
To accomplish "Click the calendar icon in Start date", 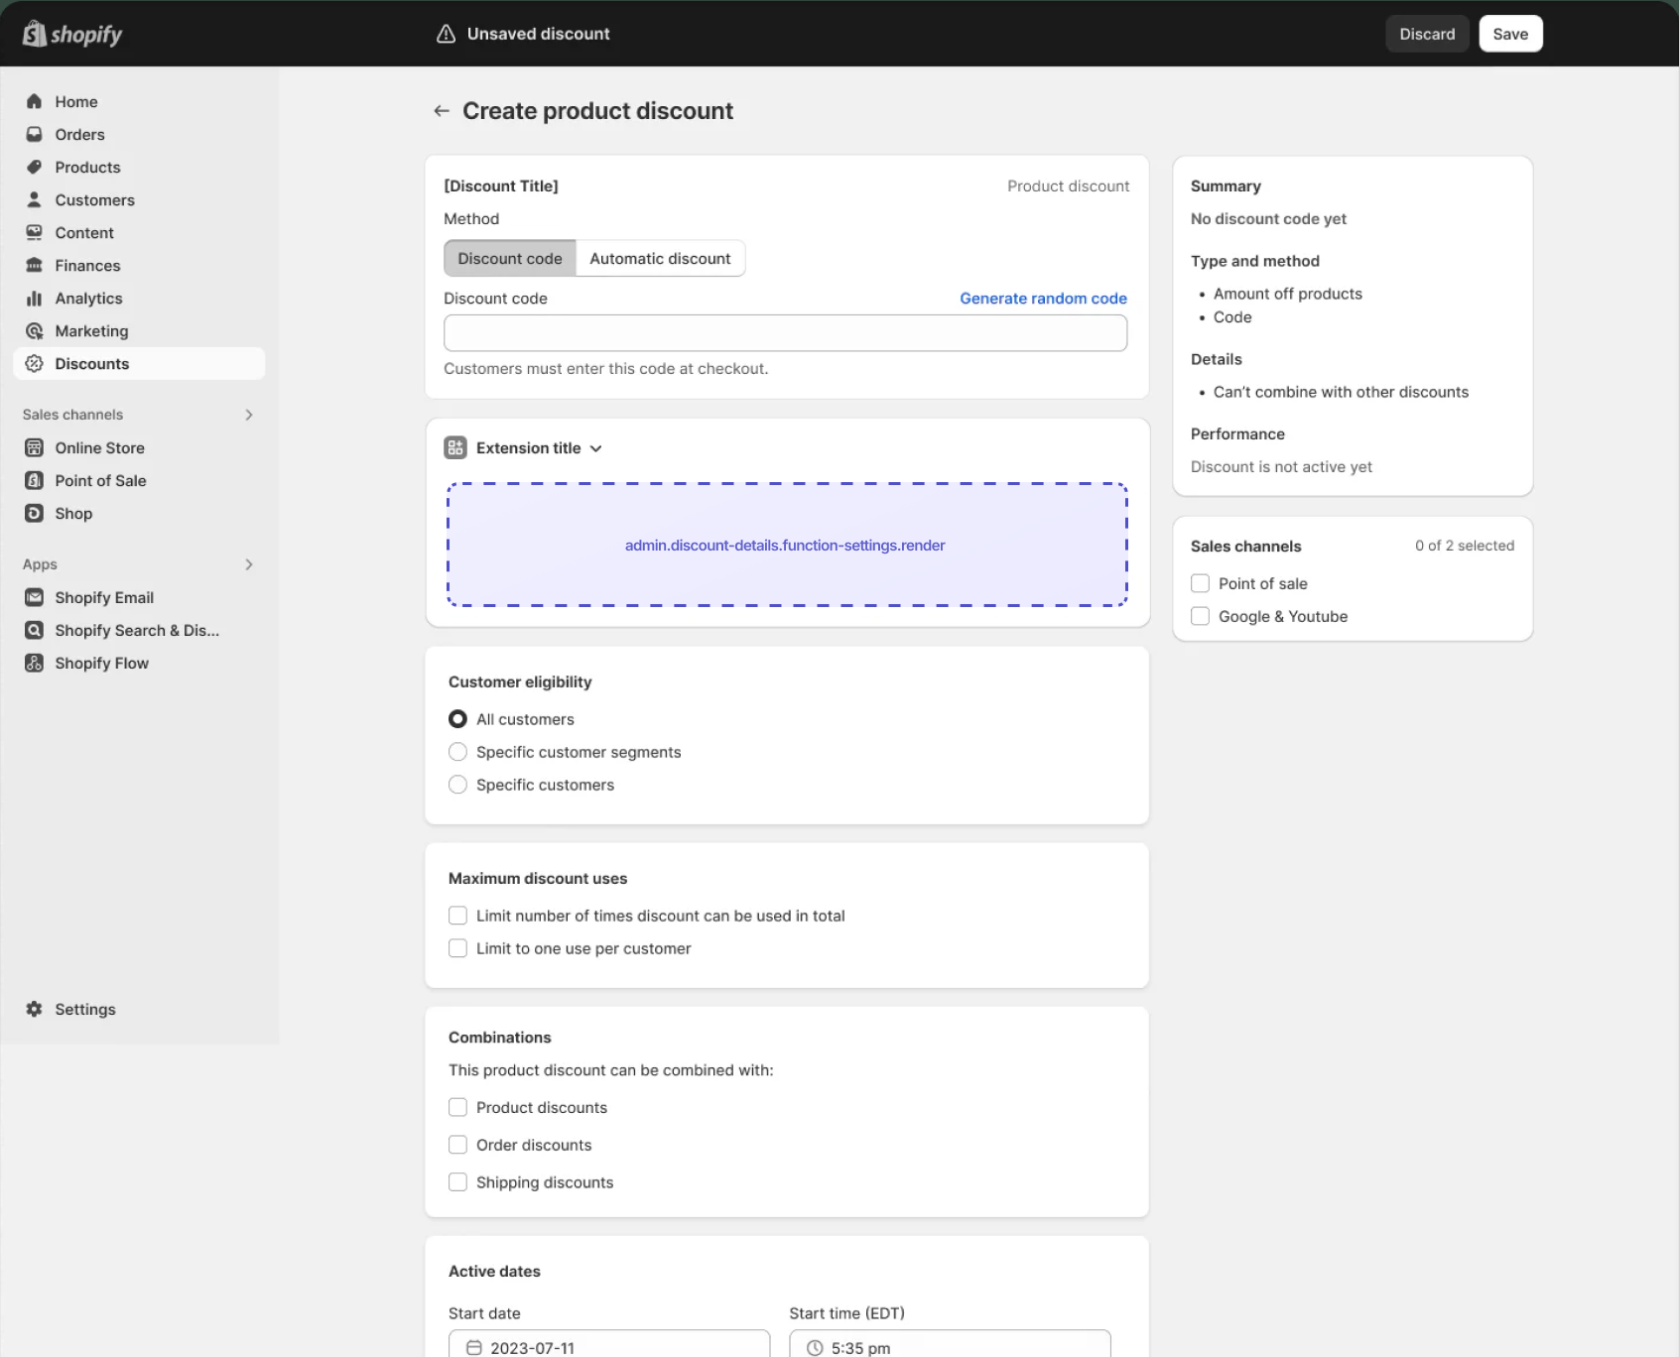I will [x=474, y=1347].
